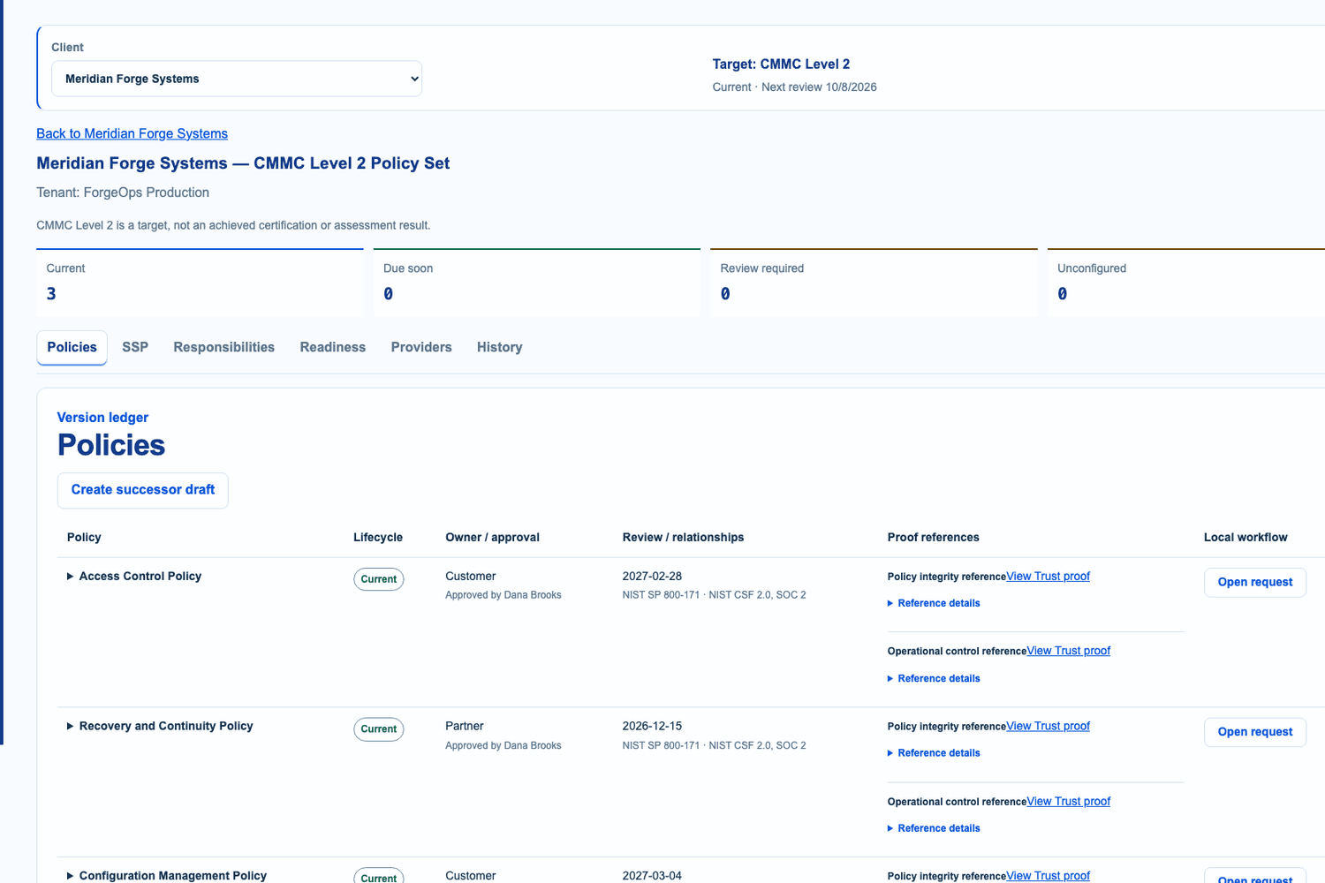Click the Owner / approval column header
Viewport: 1325px width, 883px height.
(492, 537)
